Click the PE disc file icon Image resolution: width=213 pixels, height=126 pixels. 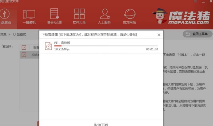[48, 46]
